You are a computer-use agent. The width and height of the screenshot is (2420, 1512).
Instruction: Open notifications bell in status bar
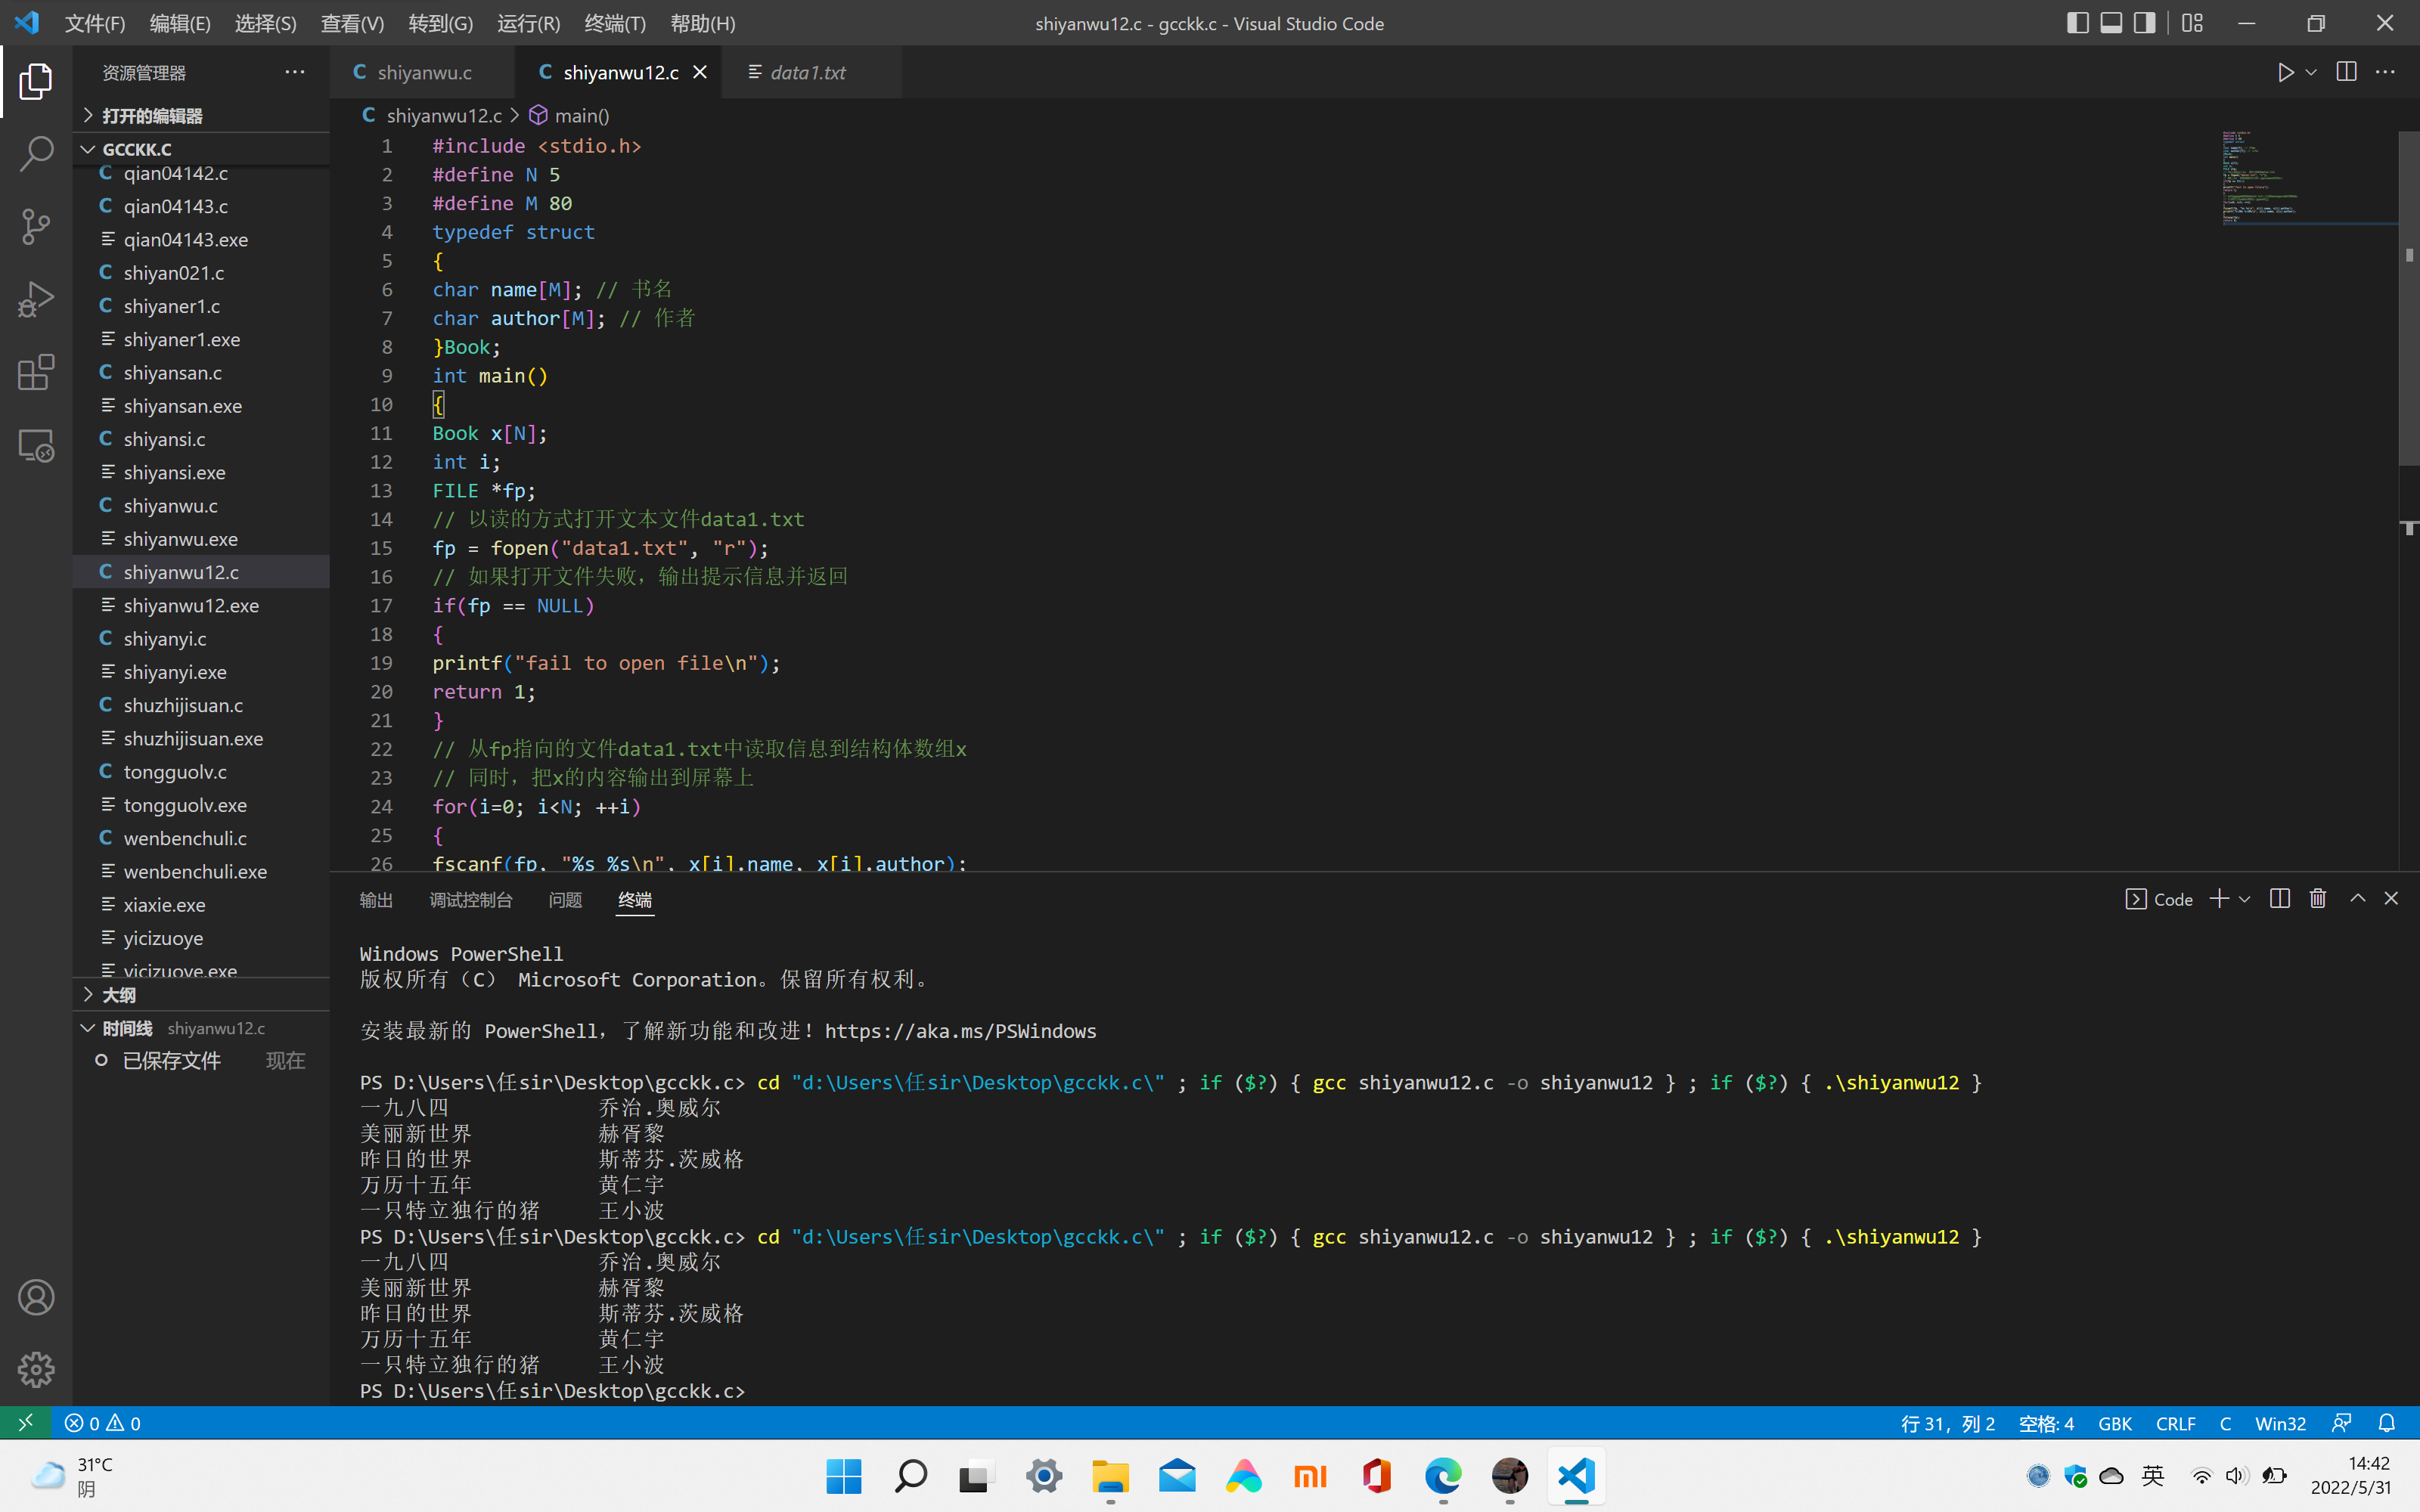[x=2387, y=1423]
